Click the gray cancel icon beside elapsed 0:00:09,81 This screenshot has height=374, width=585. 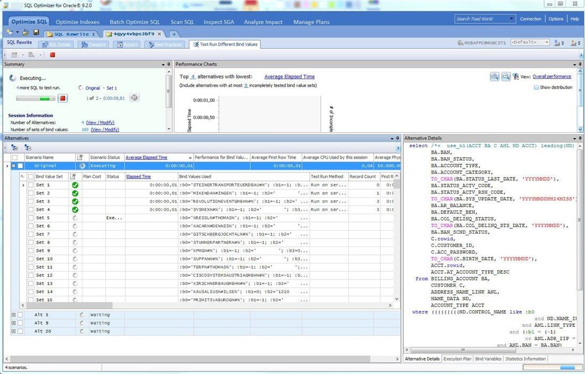[135, 98]
